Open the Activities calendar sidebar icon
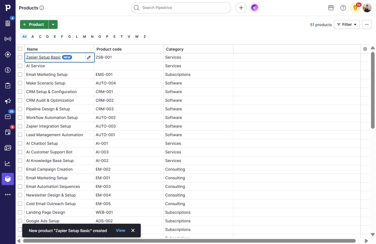 [x=8, y=132]
